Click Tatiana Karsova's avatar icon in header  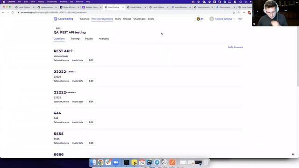click(212, 19)
